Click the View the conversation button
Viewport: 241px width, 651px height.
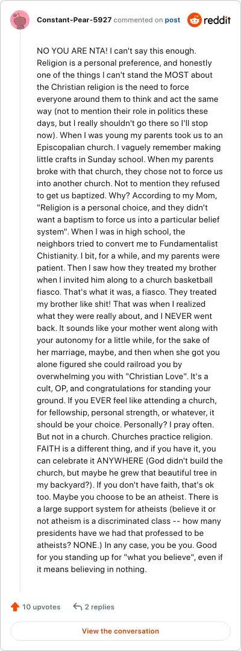pos(120,631)
